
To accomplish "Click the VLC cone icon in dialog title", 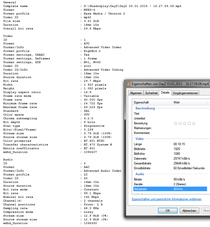I will click(x=128, y=84).
